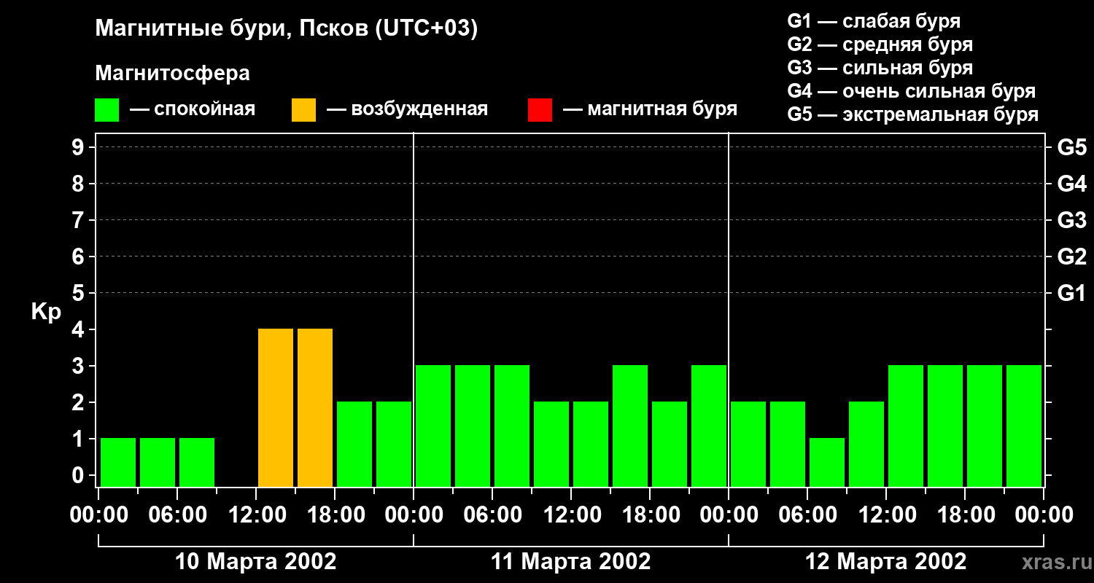Click the first orange bar on 10 March
Image resolution: width=1094 pixels, height=583 pixels.
point(276,407)
